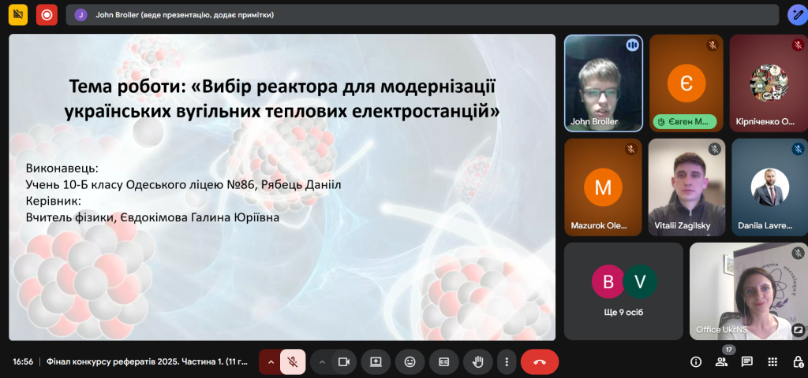This screenshot has height=378, width=808.
Task: Show the people list with 17 participants
Action: click(x=721, y=361)
